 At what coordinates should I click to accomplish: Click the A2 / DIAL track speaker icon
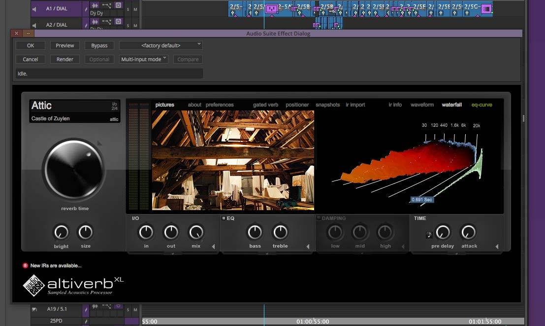[x=34, y=25]
